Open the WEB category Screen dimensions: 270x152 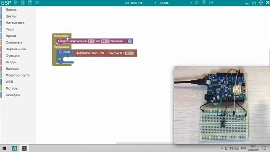click(9, 81)
